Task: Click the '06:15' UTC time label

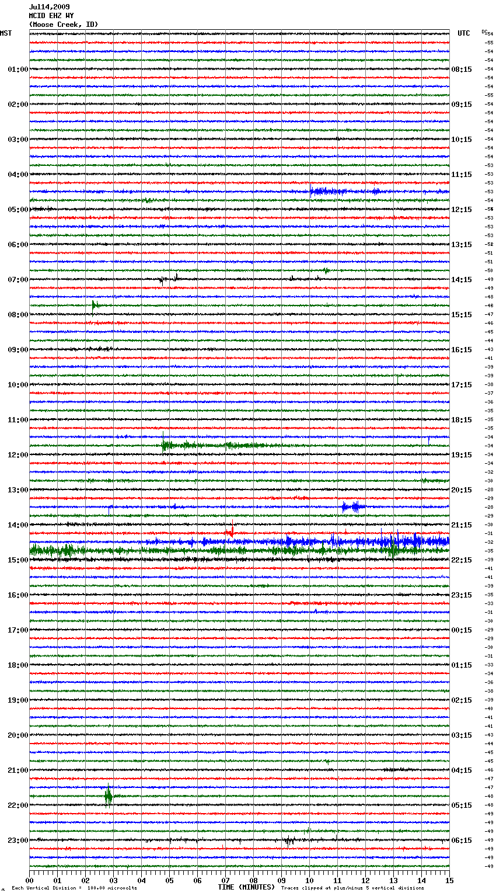Action: [462, 841]
